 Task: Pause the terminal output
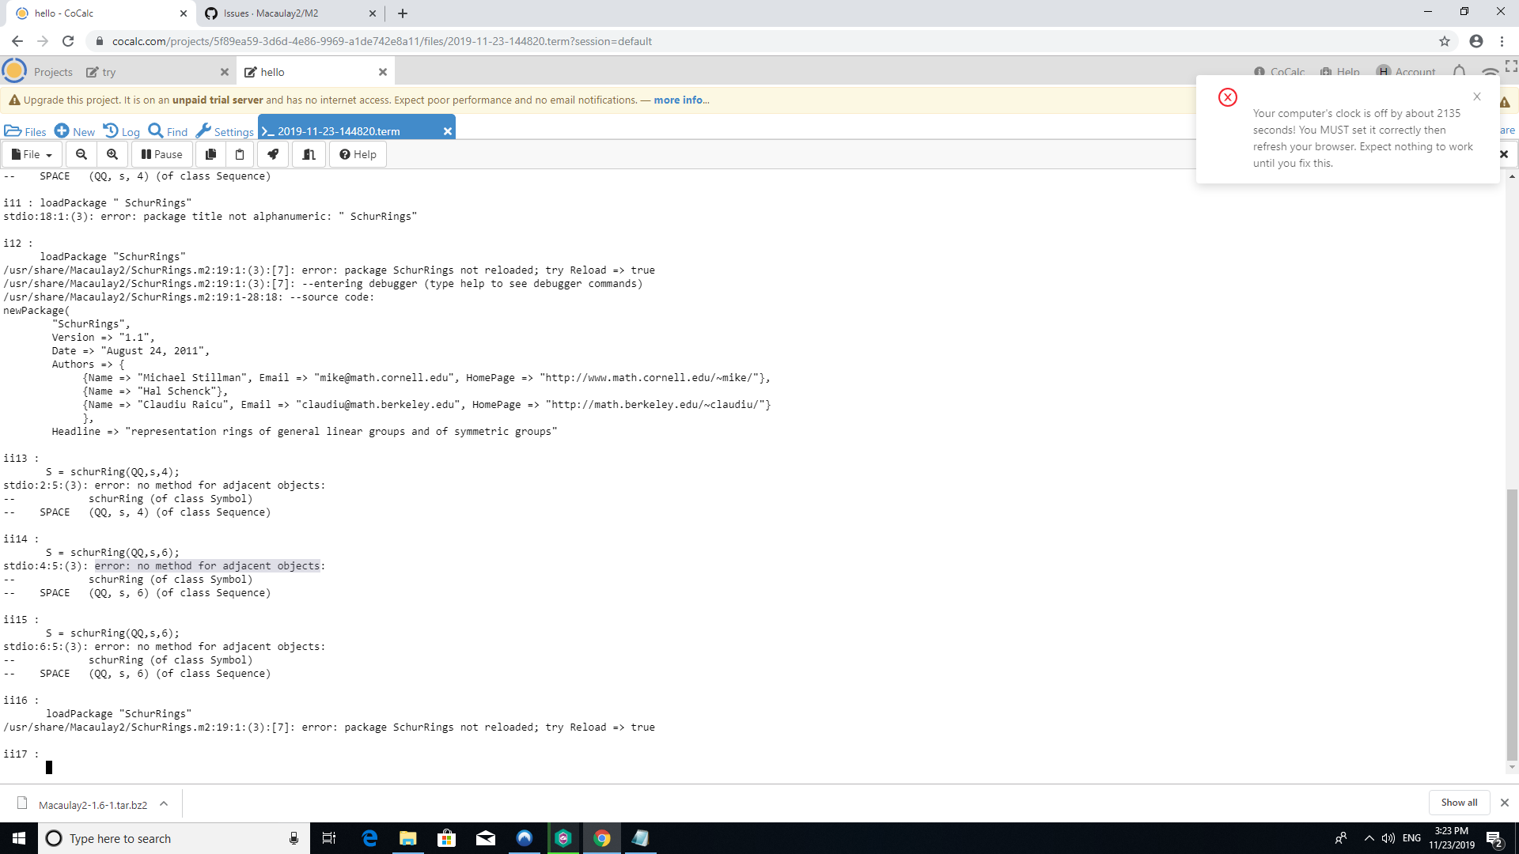pyautogui.click(x=161, y=154)
